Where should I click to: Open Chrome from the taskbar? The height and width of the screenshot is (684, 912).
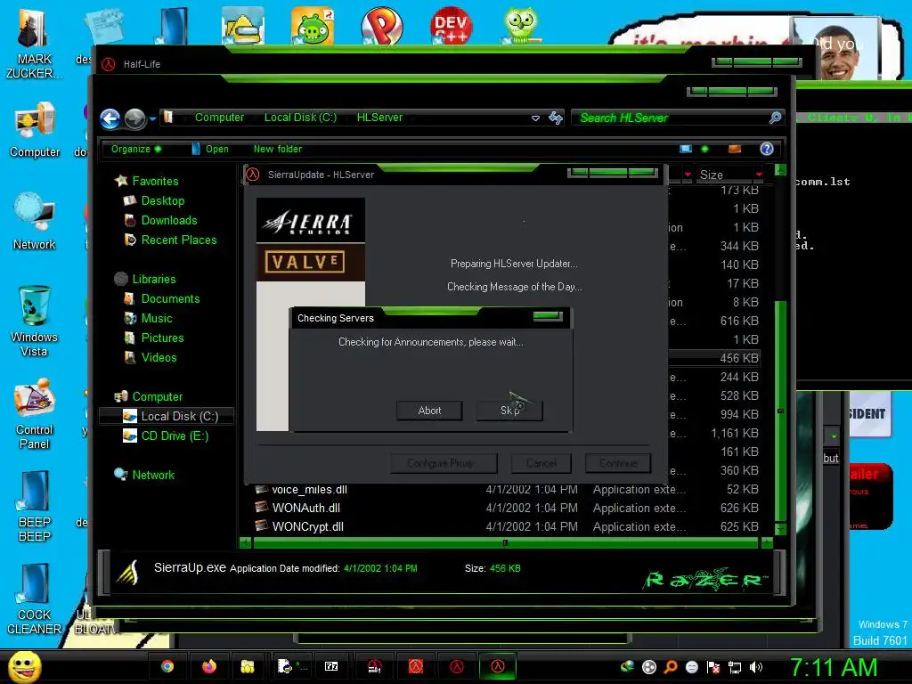tap(167, 666)
